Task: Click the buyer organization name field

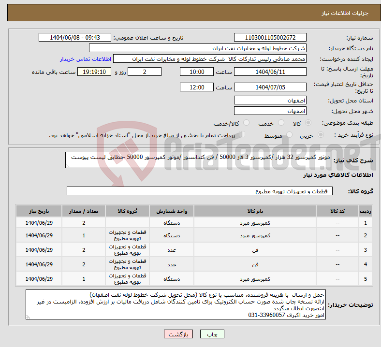Action: [x=198, y=48]
